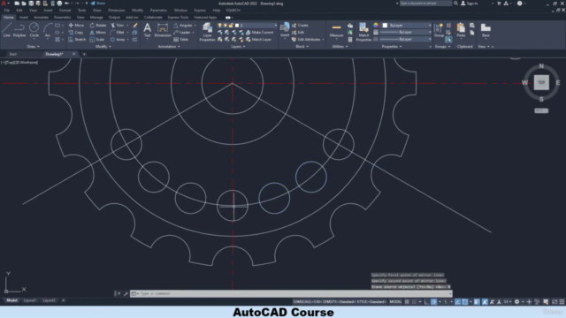Open the Layout1 tab
Viewport: 566px width, 318px height.
coord(29,300)
